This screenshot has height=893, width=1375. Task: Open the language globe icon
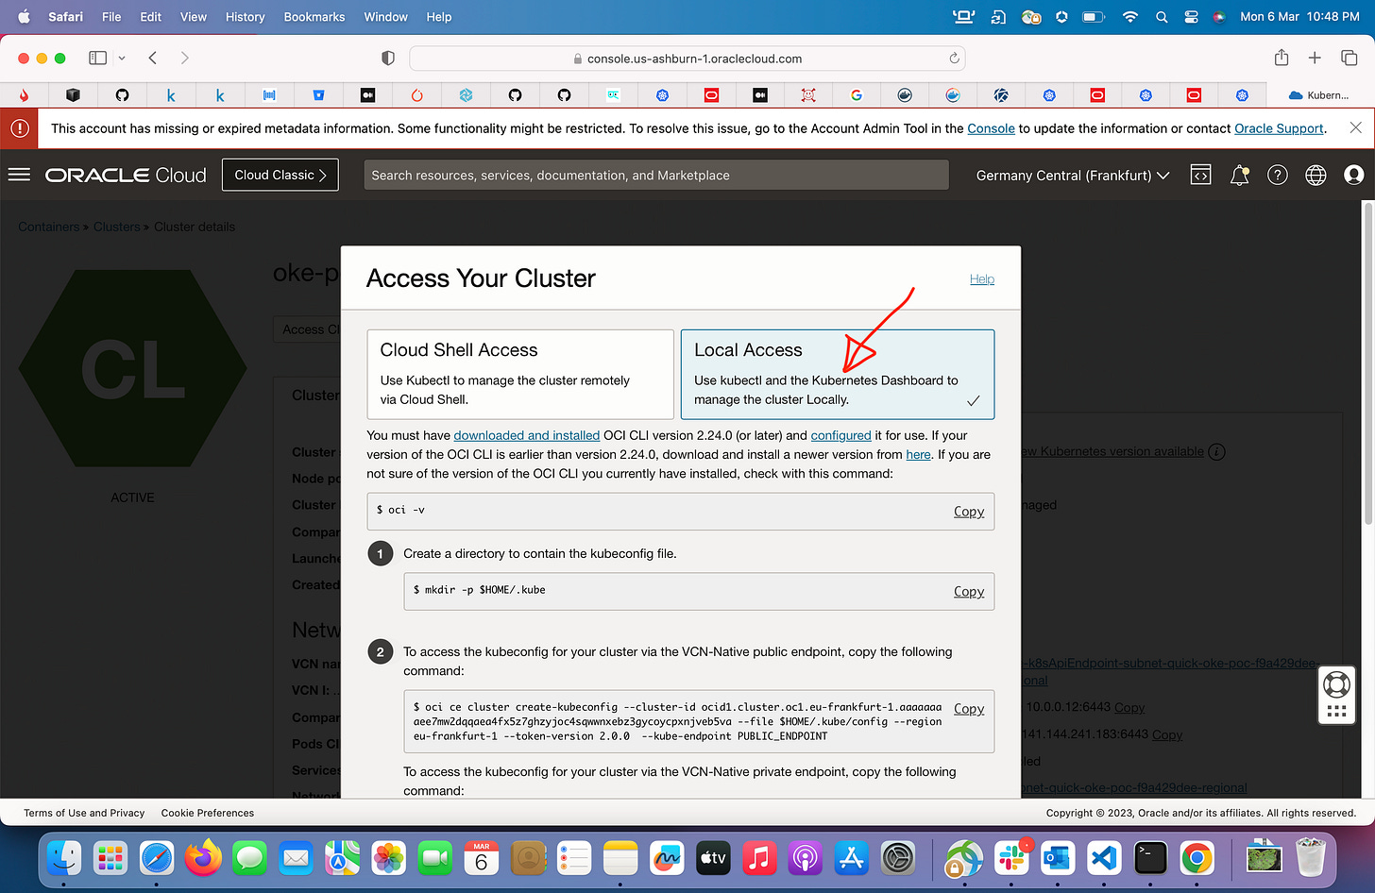pyautogui.click(x=1316, y=175)
